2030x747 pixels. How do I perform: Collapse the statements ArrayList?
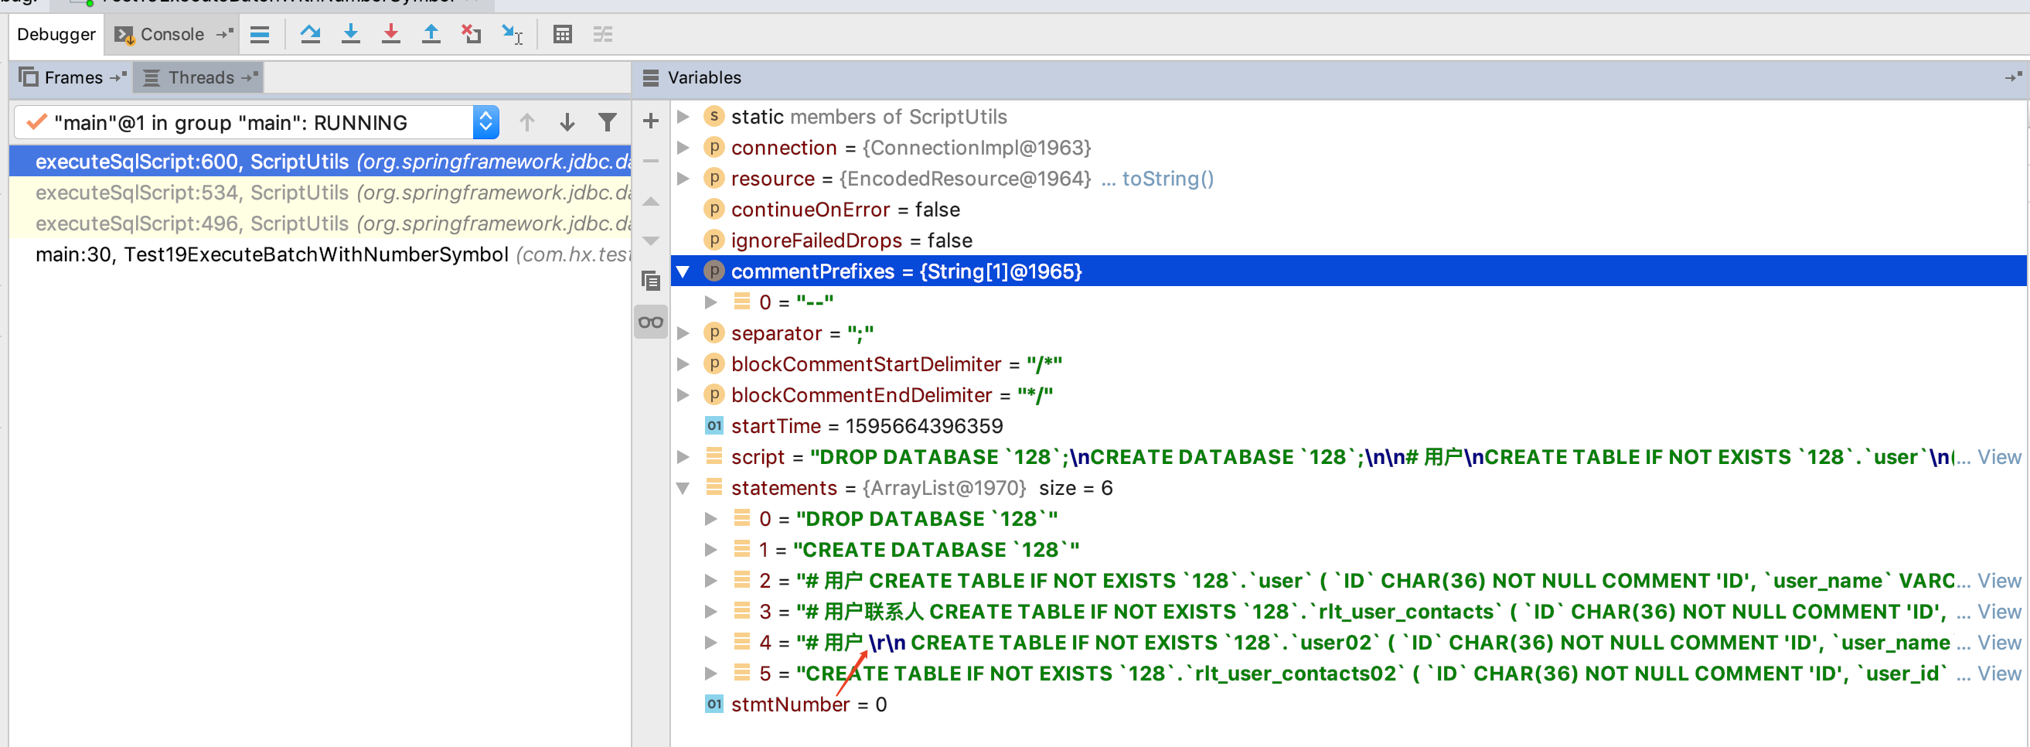click(x=683, y=488)
